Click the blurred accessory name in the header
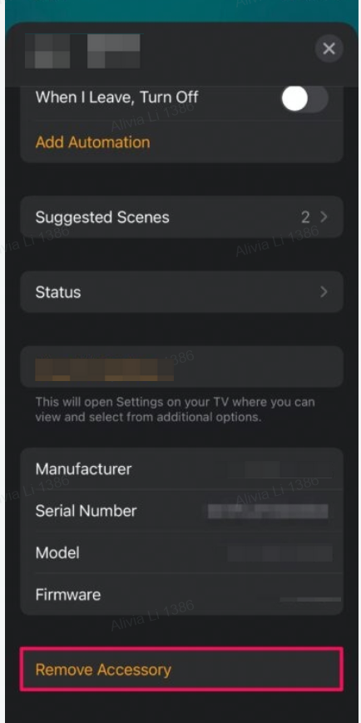 83,51
